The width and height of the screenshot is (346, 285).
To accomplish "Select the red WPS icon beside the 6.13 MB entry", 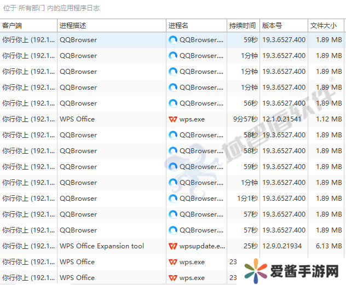I will (173, 246).
